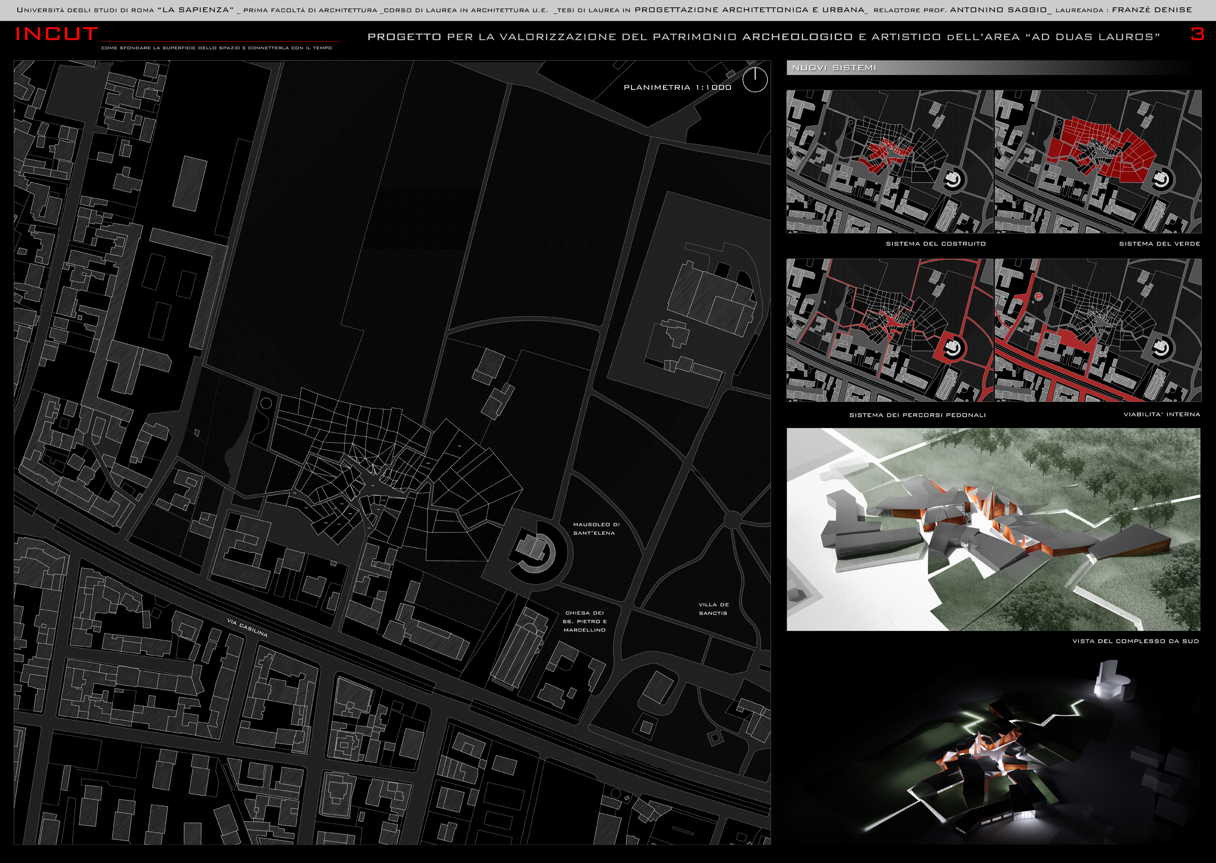Click the Via Casilina street label
The image size is (1216, 863).
247,627
